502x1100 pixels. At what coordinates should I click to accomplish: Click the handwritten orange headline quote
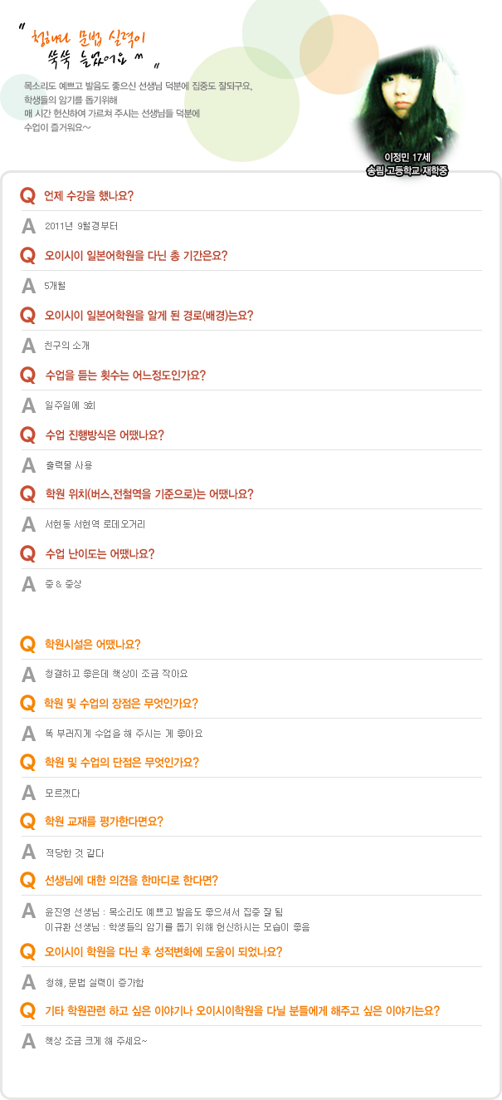pyautogui.click(x=91, y=48)
